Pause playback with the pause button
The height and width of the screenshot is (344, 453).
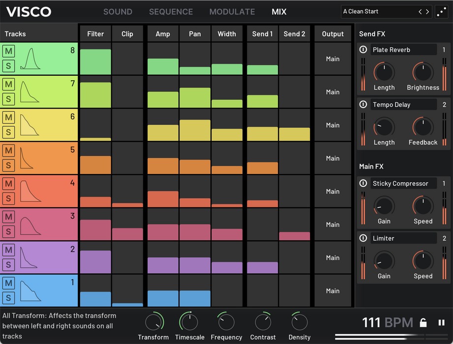(441, 323)
